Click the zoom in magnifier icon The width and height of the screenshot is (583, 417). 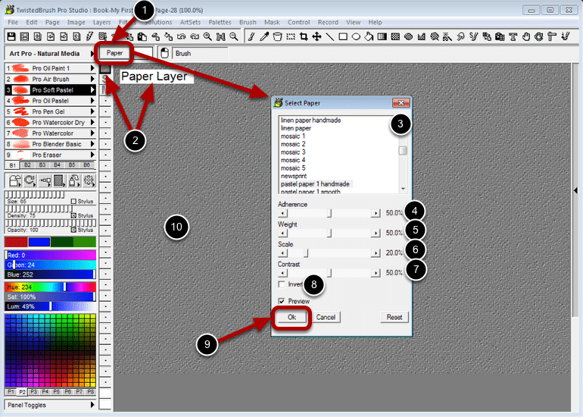point(207,36)
